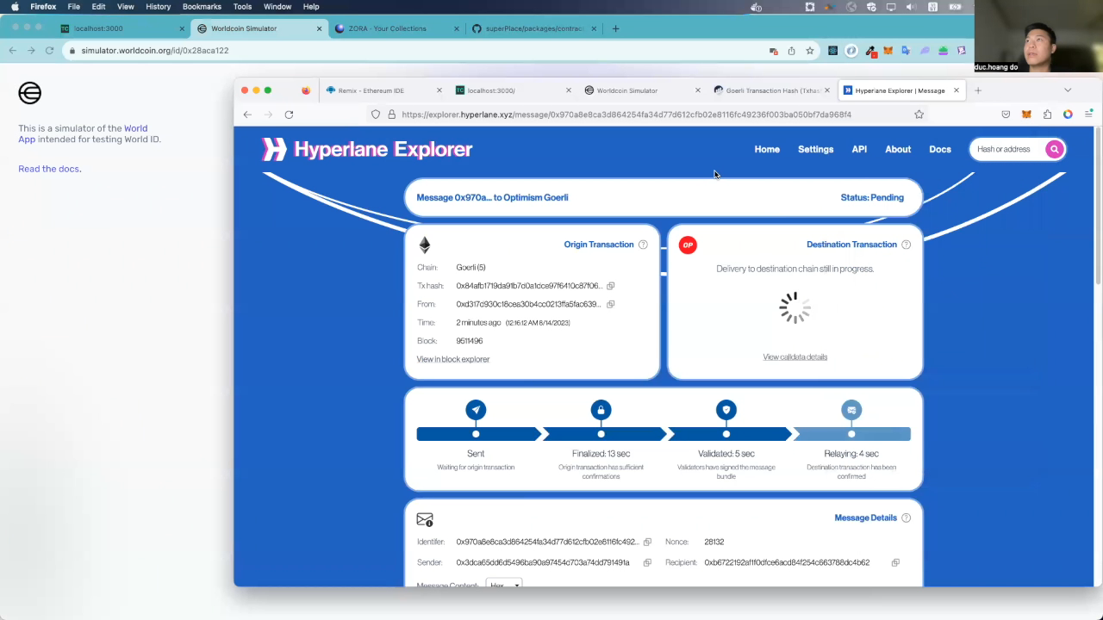The image size is (1103, 620).
Task: Open a new tab in the Hyperlane window
Action: point(978,90)
